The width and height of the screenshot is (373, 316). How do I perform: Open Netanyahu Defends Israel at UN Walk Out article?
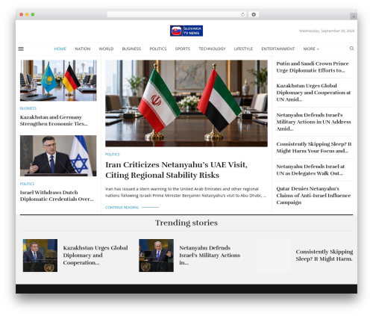coord(310,170)
